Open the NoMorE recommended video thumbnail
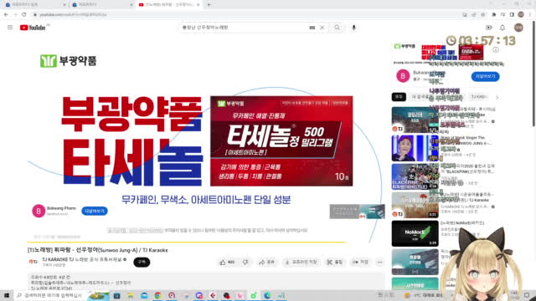536x301 pixels. coord(415,233)
